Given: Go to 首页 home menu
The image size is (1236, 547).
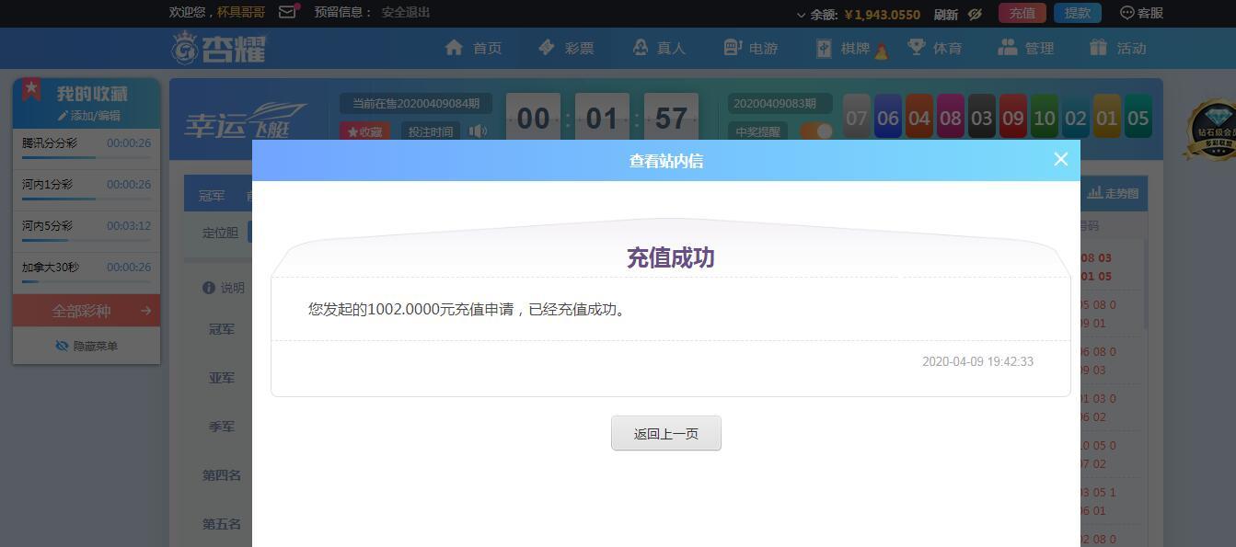Looking at the screenshot, I should [x=473, y=48].
